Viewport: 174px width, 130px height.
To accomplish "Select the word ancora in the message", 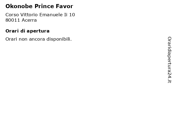I will point(37,40).
